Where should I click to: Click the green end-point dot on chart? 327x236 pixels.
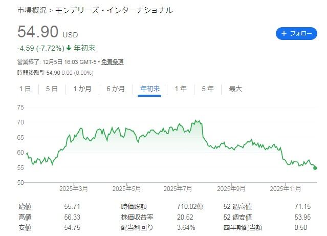coord(315,167)
